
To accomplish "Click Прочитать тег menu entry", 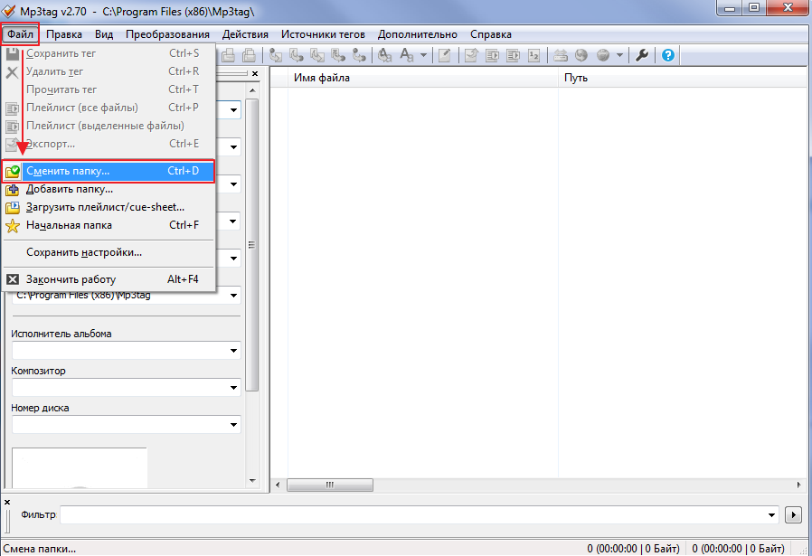I will click(x=109, y=90).
